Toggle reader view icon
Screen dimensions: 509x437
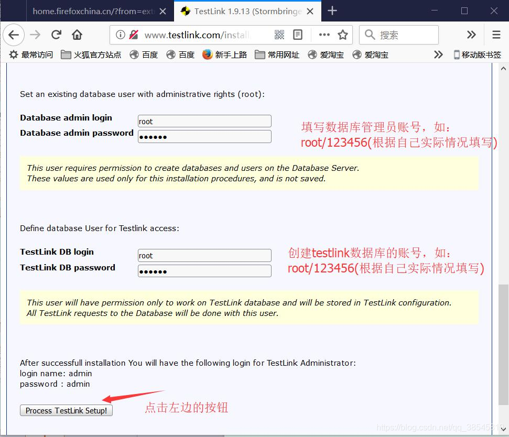click(x=297, y=35)
